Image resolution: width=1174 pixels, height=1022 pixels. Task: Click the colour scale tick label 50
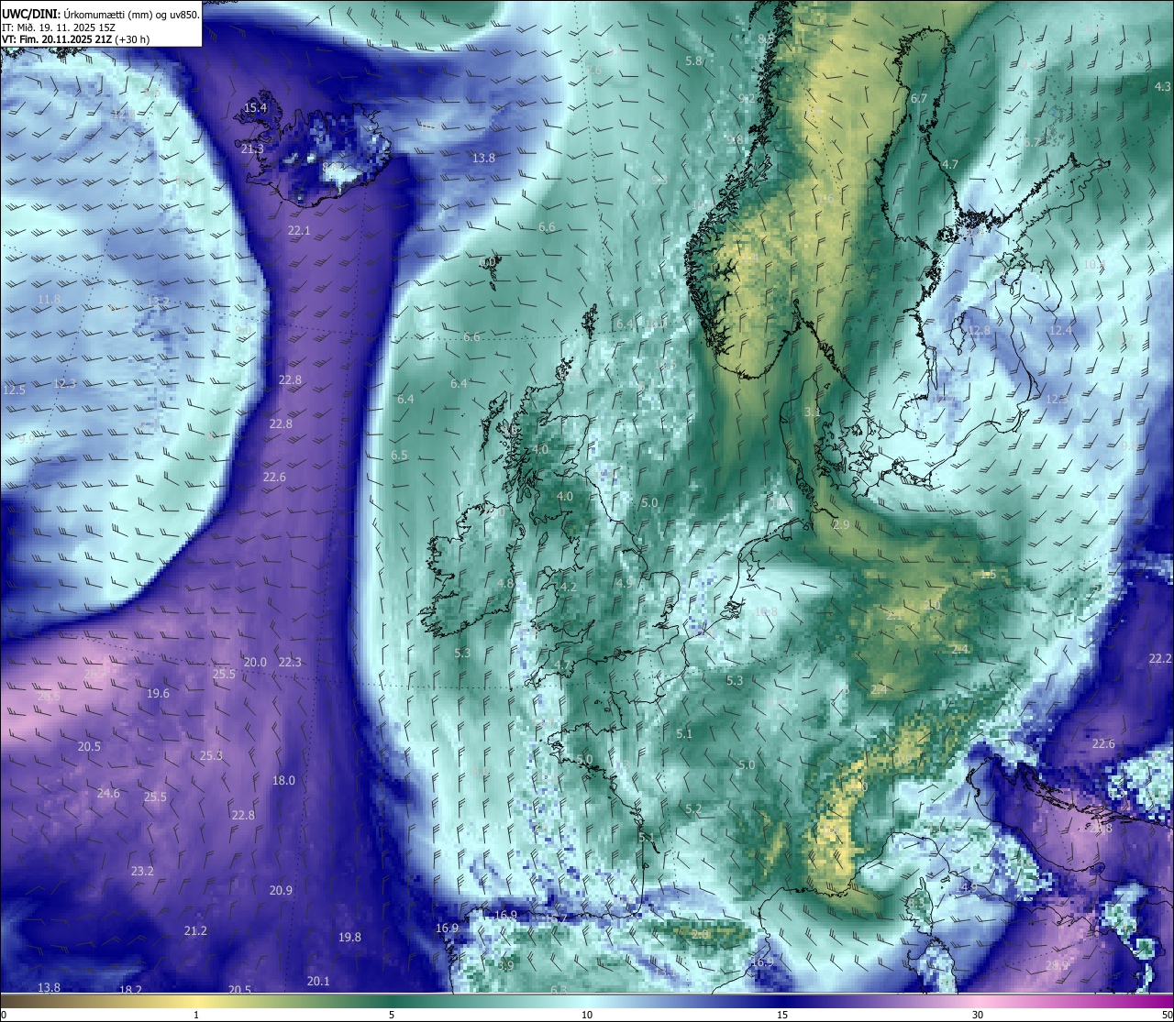click(x=1167, y=1015)
